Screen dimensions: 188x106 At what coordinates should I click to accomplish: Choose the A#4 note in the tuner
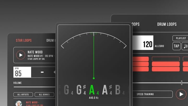coord(106,90)
